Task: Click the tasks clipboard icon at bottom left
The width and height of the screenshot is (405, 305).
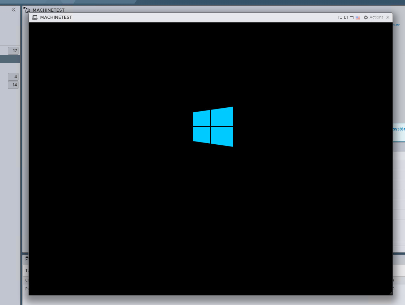Action: tap(27, 259)
